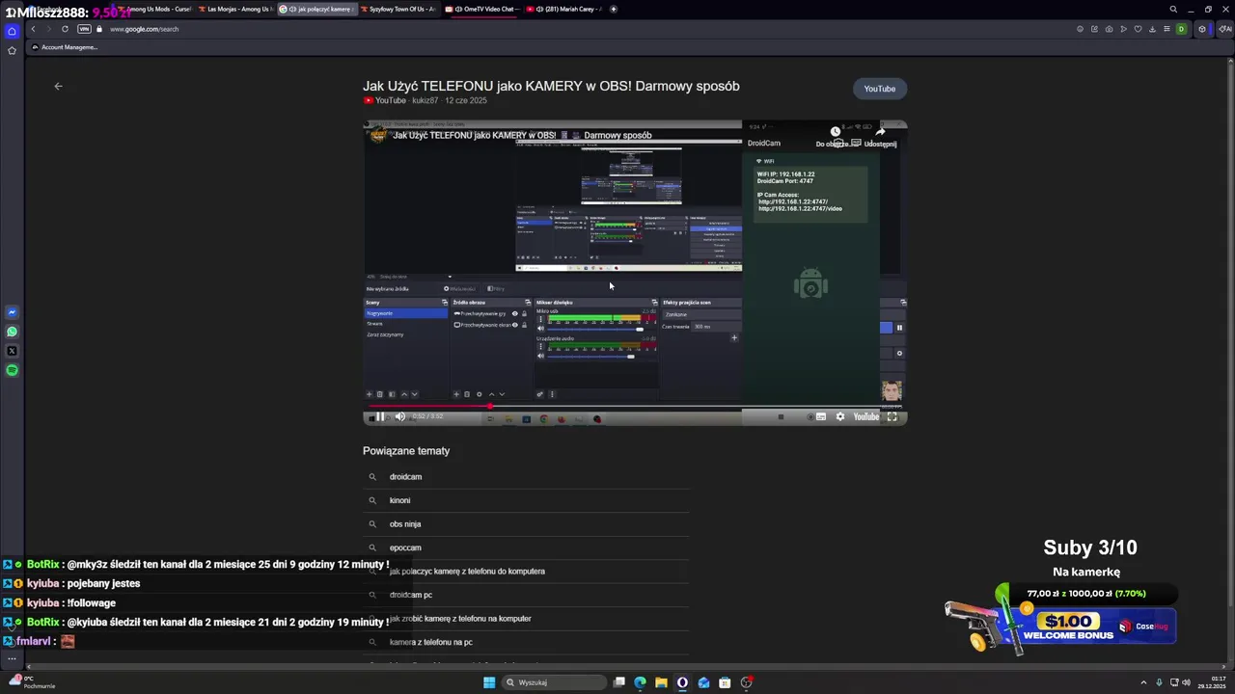Toggle the VPN badge in the address bar
1235x694 pixels.
[84, 29]
